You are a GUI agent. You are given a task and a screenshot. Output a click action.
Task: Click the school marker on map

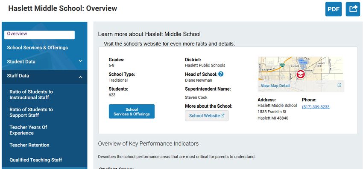click(301, 74)
